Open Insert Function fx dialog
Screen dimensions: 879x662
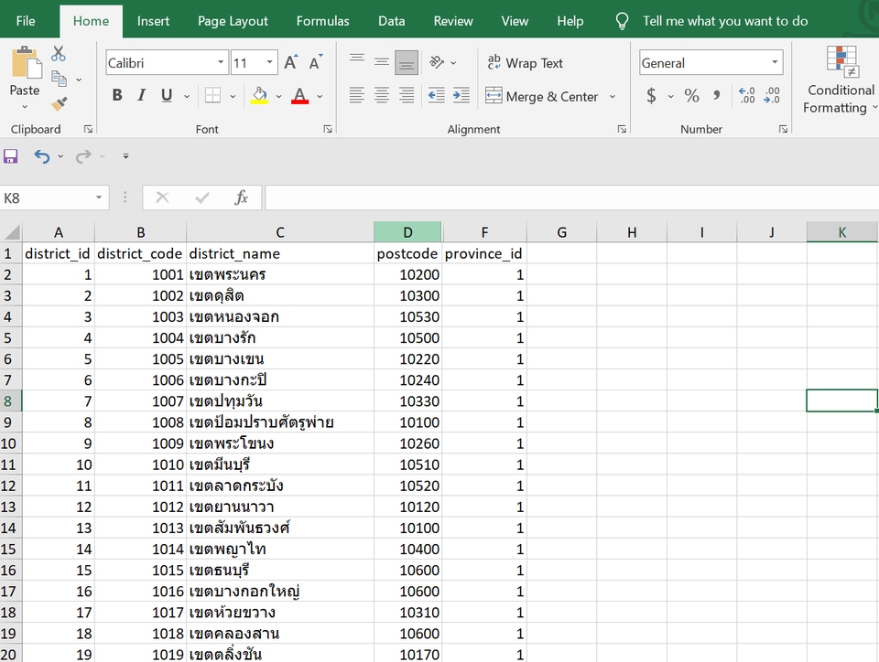(x=241, y=198)
